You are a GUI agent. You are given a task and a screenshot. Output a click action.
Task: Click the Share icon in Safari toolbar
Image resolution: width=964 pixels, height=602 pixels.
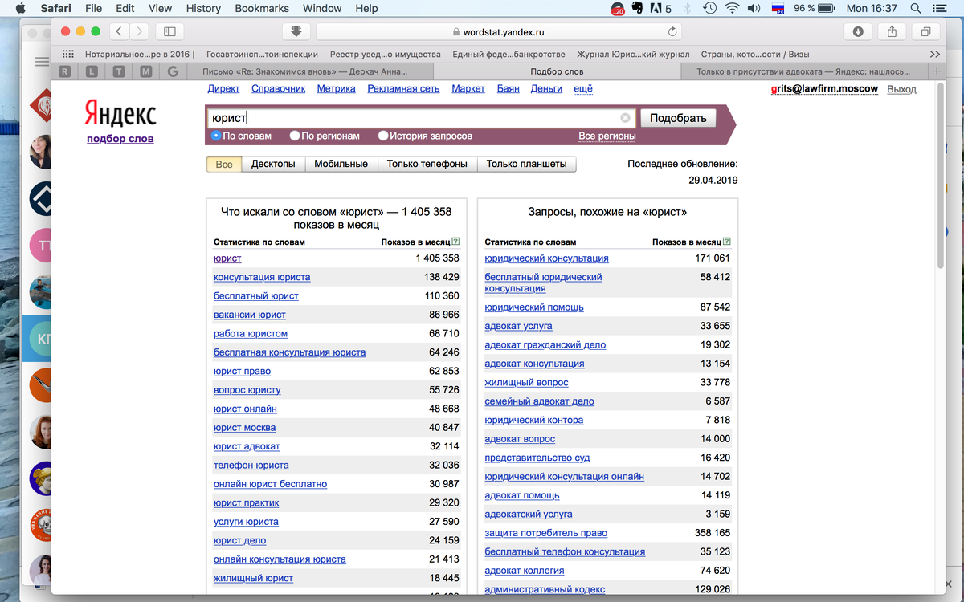892,31
